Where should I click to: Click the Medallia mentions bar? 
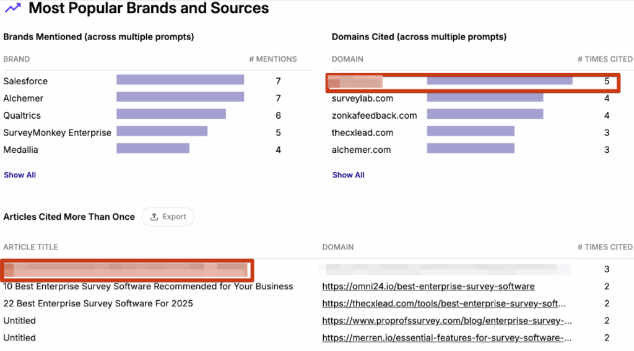click(153, 148)
